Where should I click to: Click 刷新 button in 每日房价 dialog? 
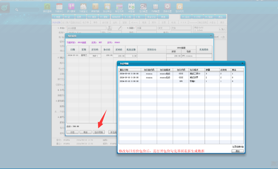(x=85, y=132)
